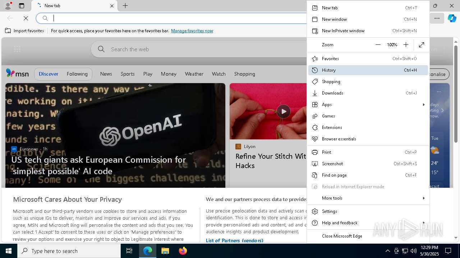Open the Sports category

[x=128, y=74]
